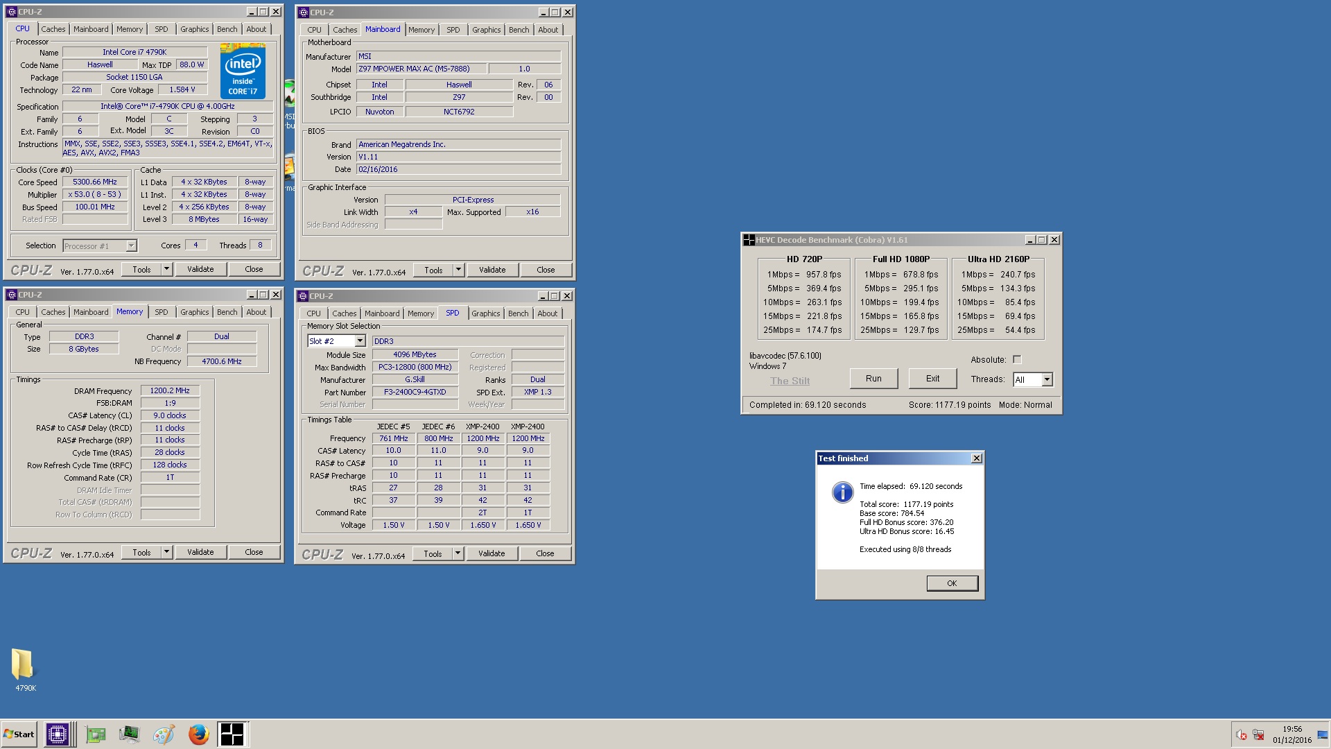Click the CPU-Z icon of the CPU window
Viewport: 1331px width, 749px height.
(11, 12)
